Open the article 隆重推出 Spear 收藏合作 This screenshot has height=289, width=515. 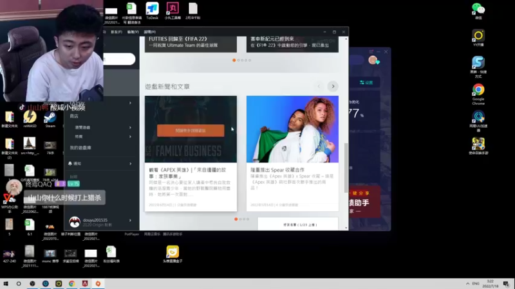(292, 153)
